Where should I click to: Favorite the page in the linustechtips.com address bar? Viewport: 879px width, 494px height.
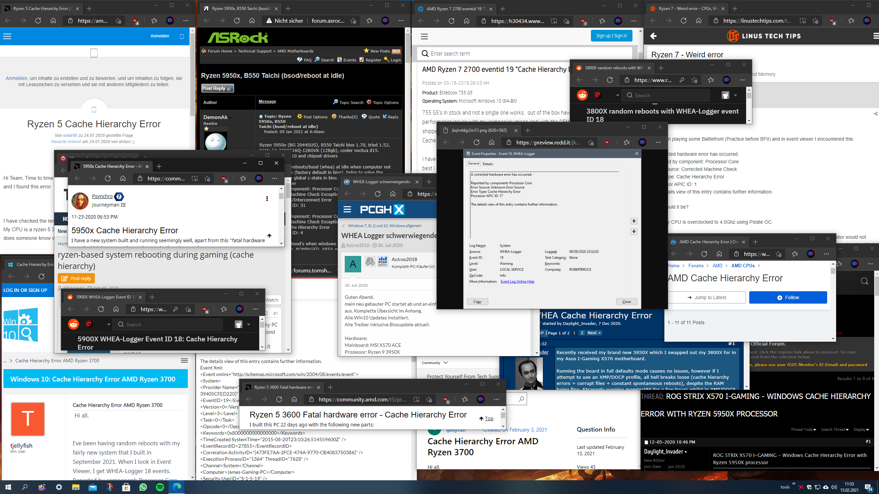pos(815,21)
